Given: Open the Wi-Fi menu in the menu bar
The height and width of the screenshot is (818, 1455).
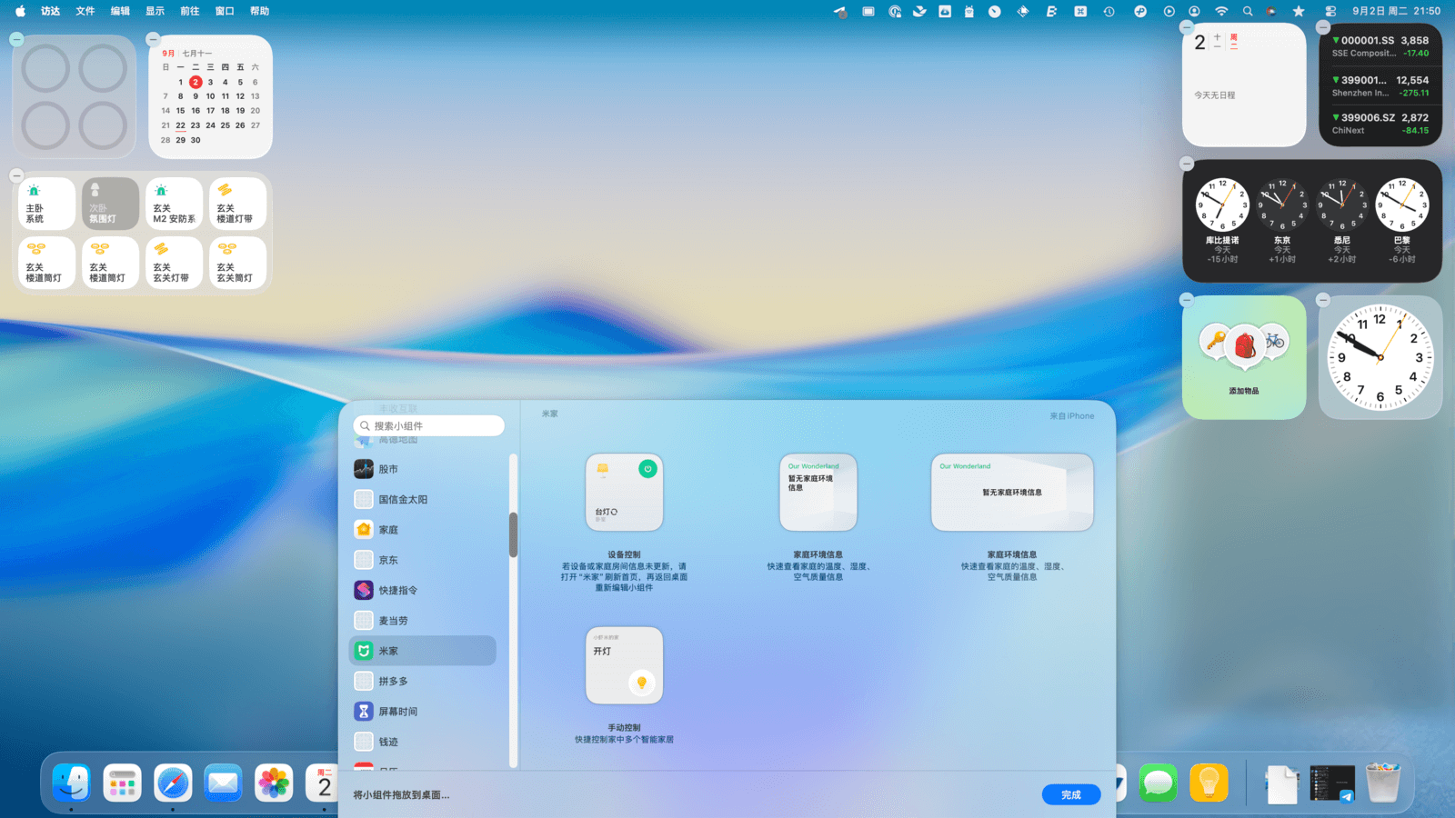Looking at the screenshot, I should tap(1221, 12).
